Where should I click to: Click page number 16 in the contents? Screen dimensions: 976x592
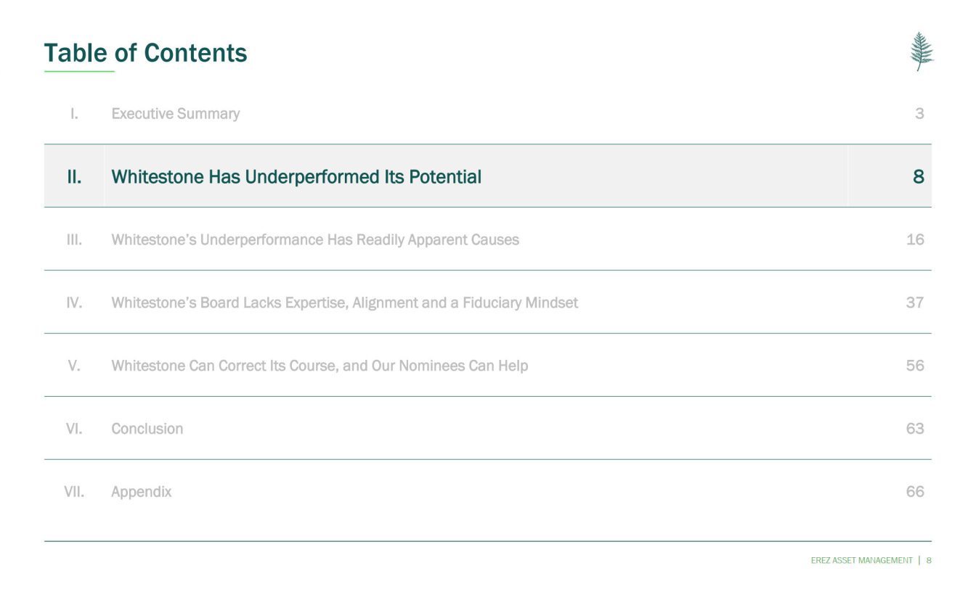tap(914, 240)
